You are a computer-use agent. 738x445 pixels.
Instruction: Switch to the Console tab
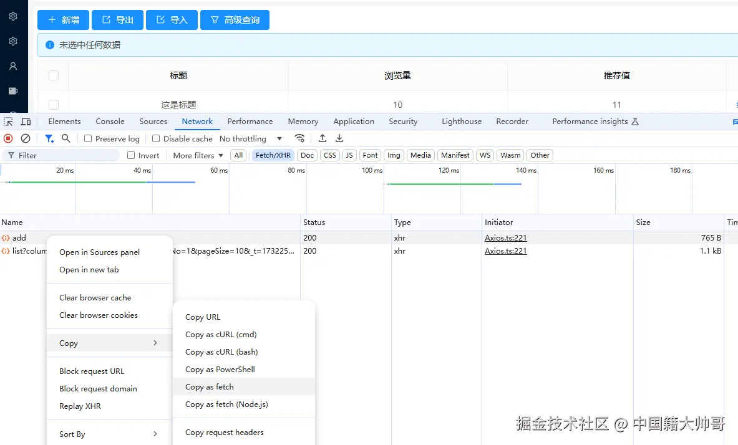110,122
